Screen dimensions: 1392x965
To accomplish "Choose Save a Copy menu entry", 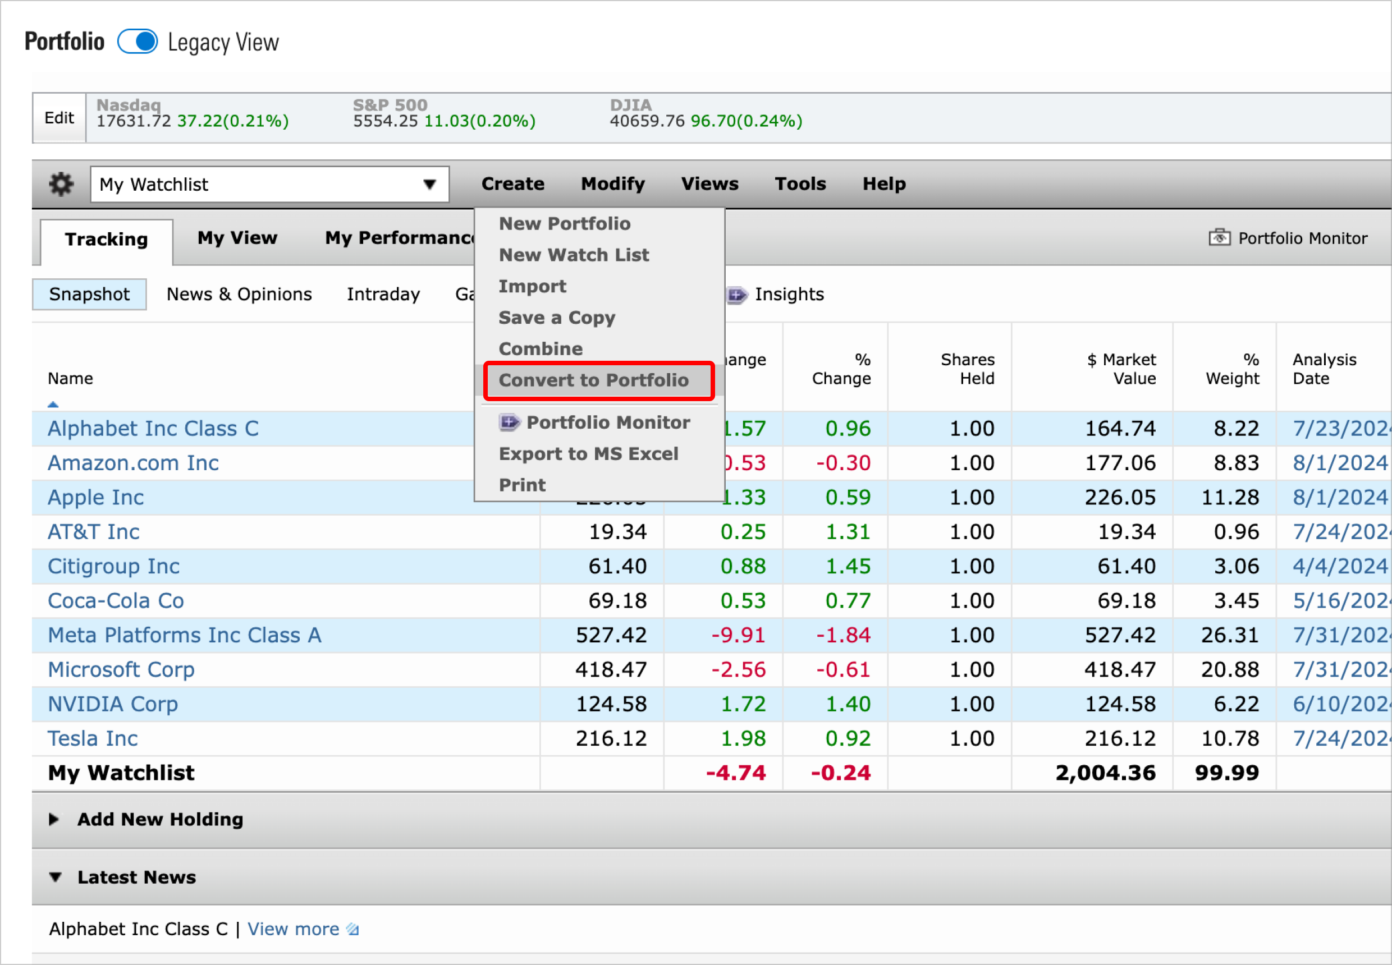I will tap(557, 318).
